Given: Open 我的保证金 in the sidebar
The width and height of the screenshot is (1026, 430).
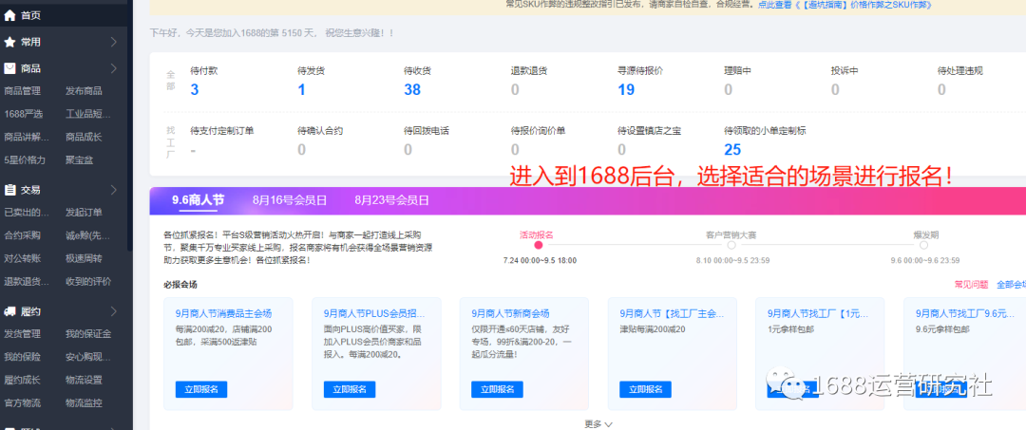Looking at the screenshot, I should pyautogui.click(x=88, y=334).
